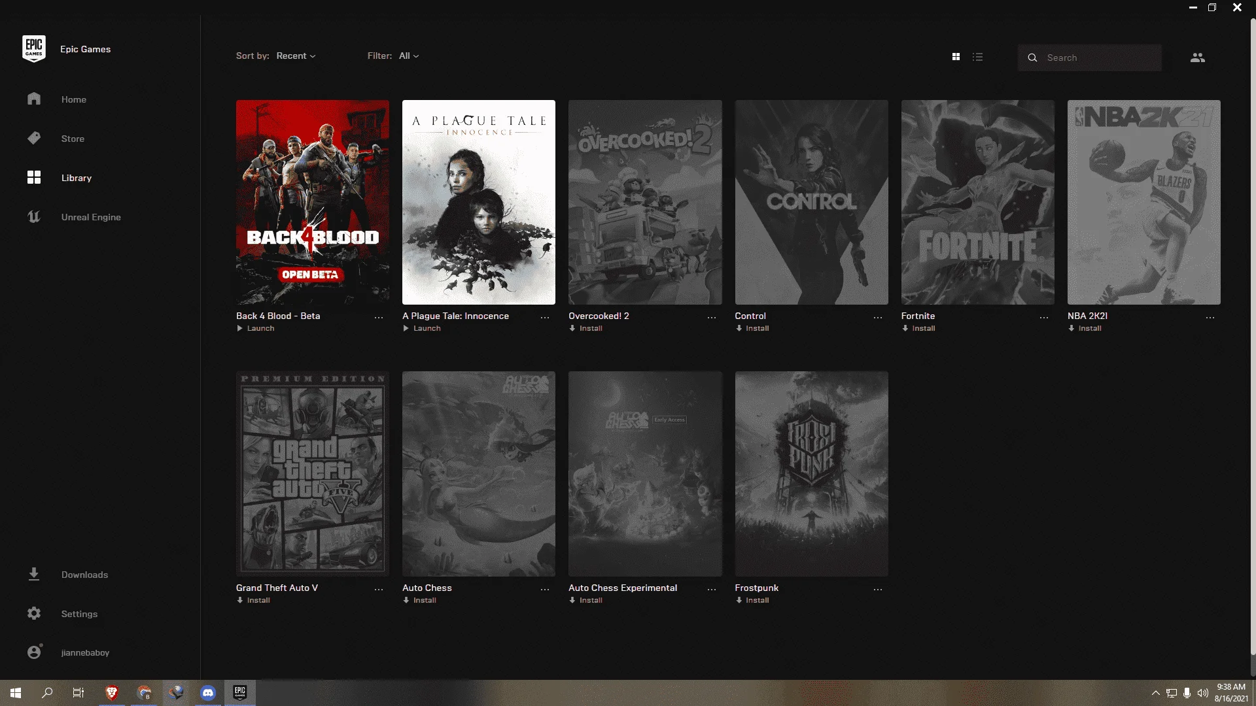Open options menu for Back 4 Blood - Beta
Viewport: 1256px width, 706px height.
pos(379,317)
